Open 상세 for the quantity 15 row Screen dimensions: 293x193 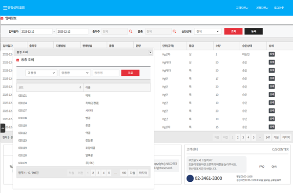(272, 127)
